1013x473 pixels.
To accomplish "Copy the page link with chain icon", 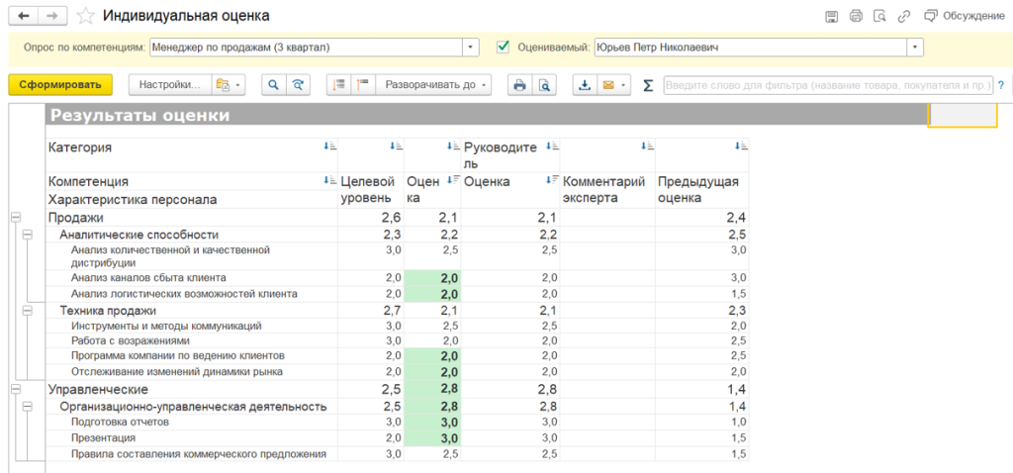I will pyautogui.click(x=903, y=16).
